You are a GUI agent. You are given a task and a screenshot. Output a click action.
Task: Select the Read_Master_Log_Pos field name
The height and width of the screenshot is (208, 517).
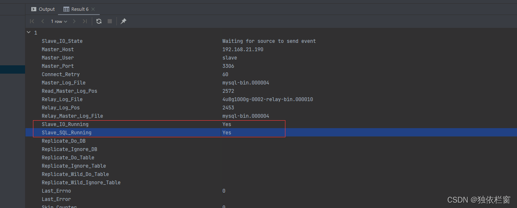tap(69, 91)
